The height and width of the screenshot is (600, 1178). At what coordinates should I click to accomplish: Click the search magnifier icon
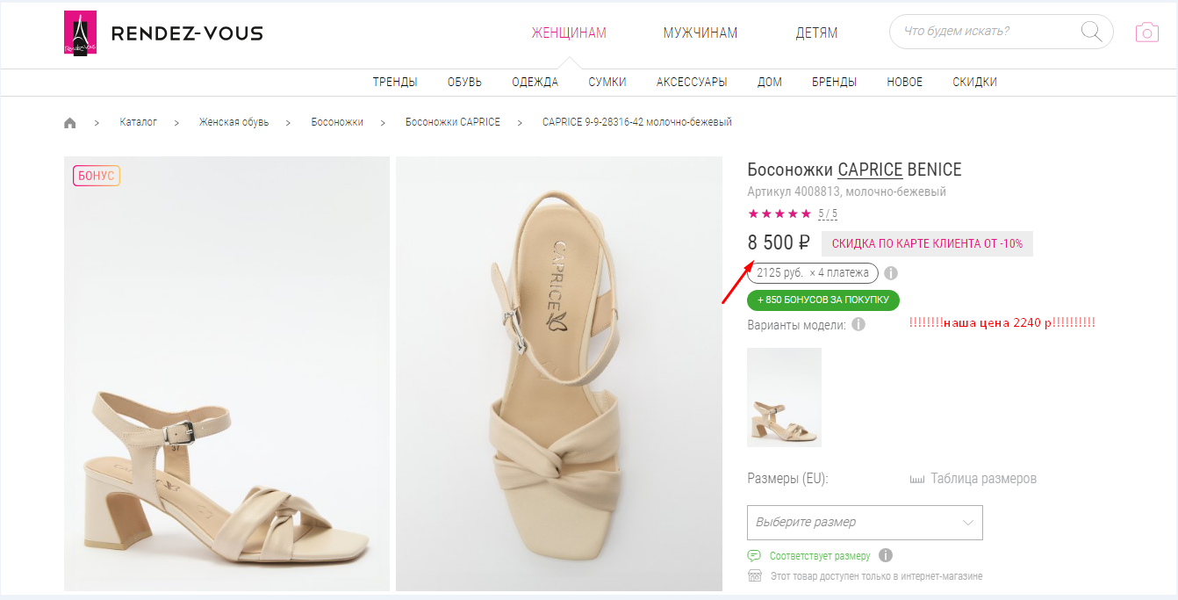click(1091, 33)
